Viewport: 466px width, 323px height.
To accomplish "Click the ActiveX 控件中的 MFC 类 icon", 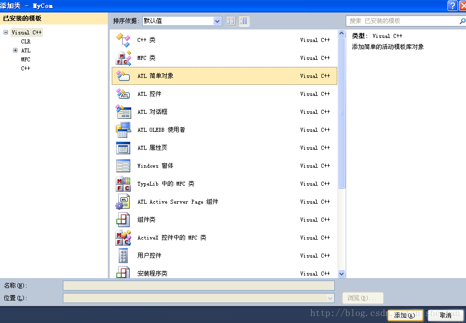I will coord(123,238).
